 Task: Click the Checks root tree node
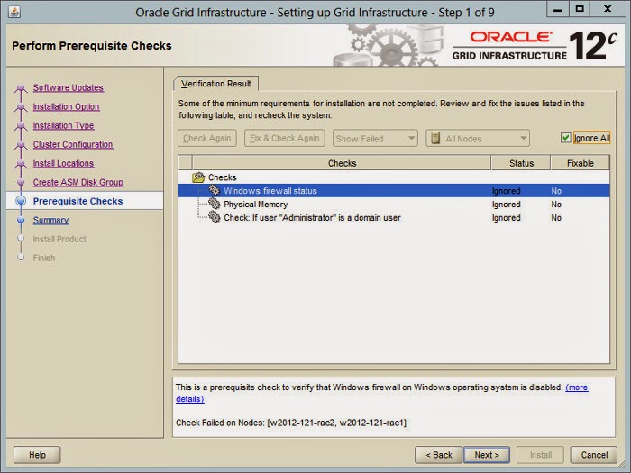222,177
